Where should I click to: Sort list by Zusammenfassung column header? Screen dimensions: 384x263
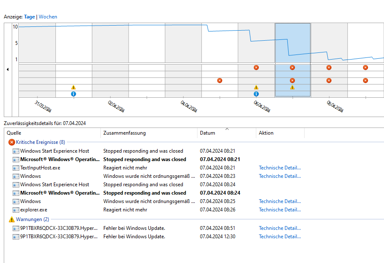149,133
